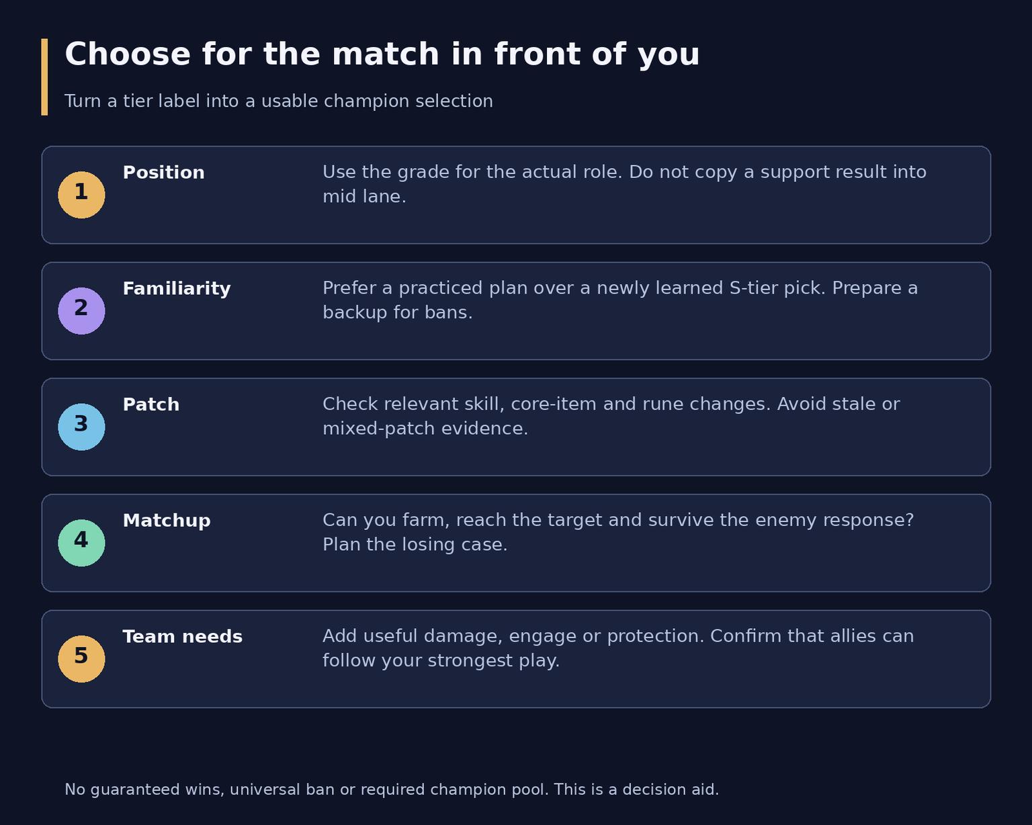The width and height of the screenshot is (1032, 825).
Task: Click the 'Can you farm' description text
Action: coord(618,532)
